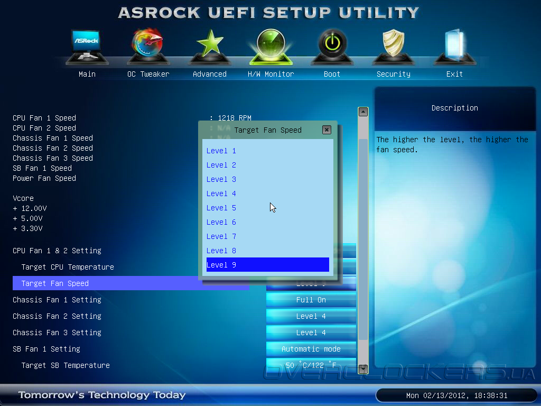Click the CPU Fan 1 Speed label
The image size is (541, 406).
[44, 118]
